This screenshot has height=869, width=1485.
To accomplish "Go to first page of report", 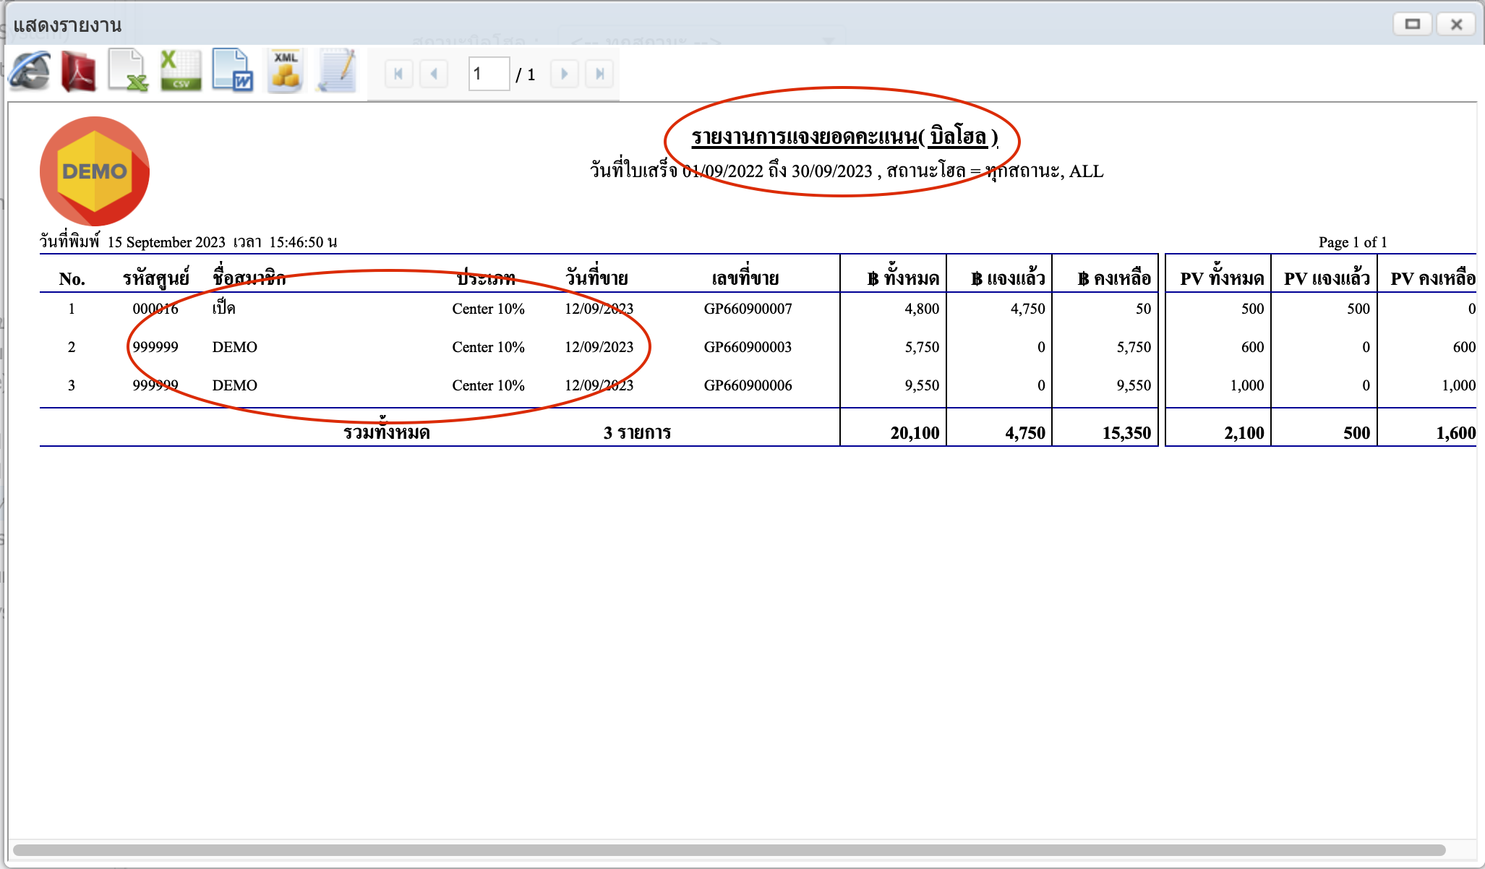I will [398, 74].
